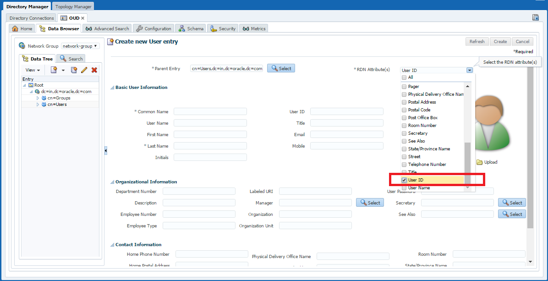This screenshot has height=281, width=548.
Task: Check the Postal Address checkbox
Action: (x=404, y=102)
